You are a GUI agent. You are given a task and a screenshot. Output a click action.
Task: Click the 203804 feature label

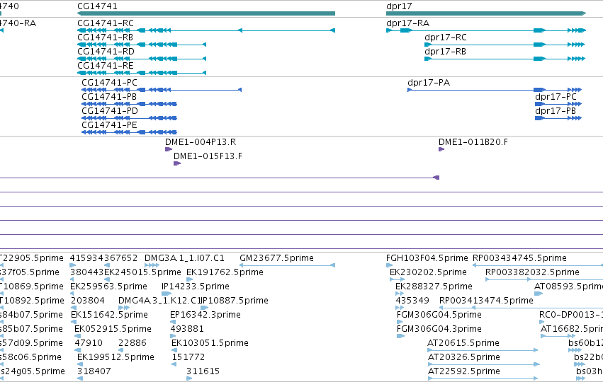(88, 301)
